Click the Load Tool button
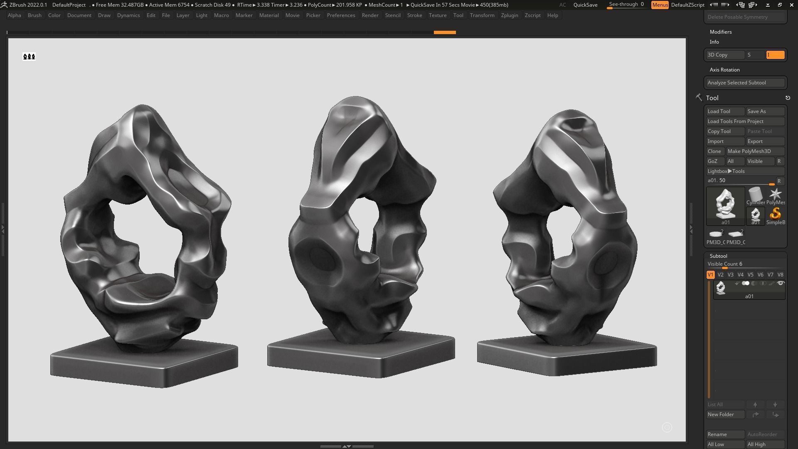 pos(725,111)
